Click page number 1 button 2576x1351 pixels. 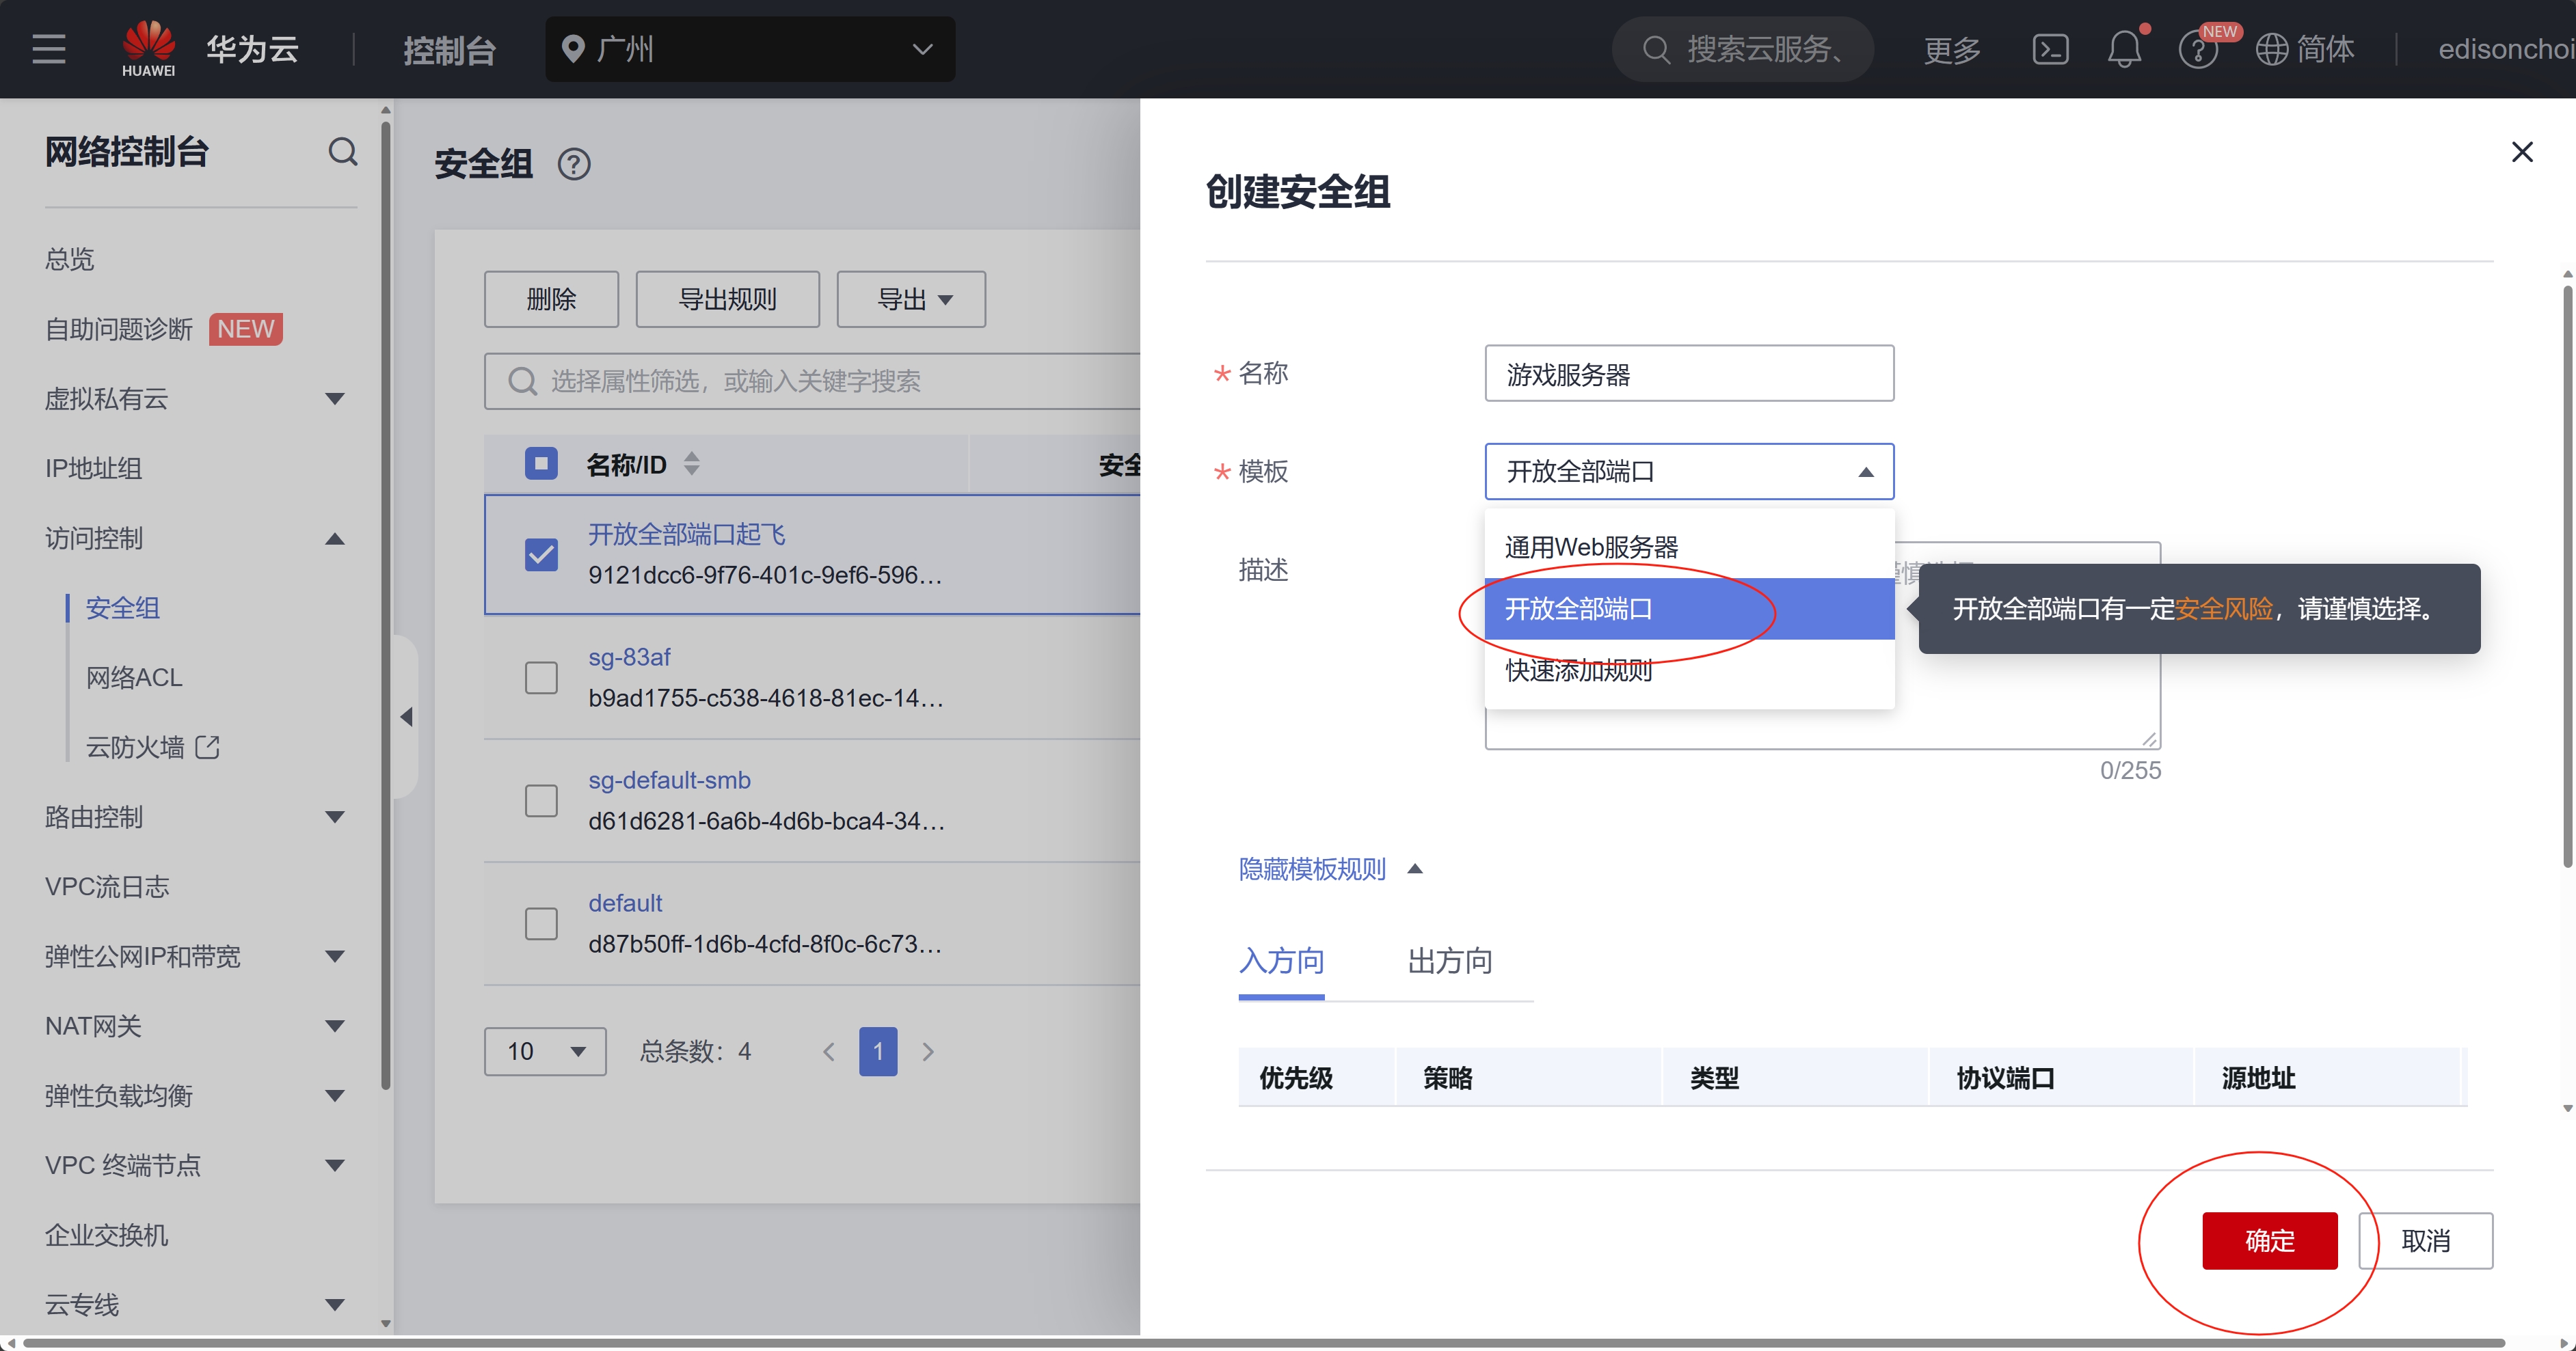pyautogui.click(x=878, y=1051)
